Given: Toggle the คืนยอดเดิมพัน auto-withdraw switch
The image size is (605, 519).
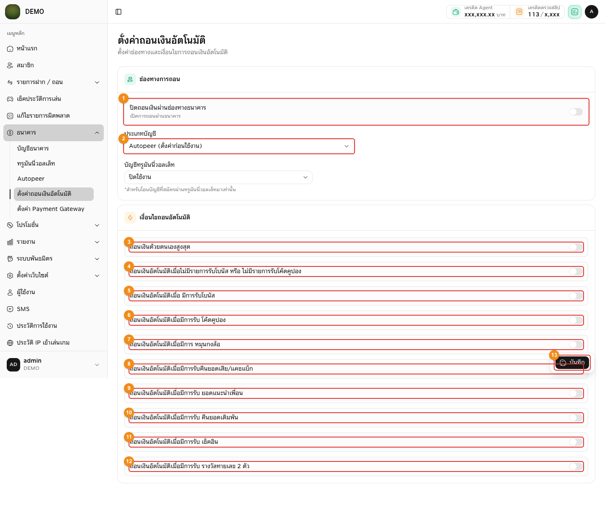Looking at the screenshot, I should pos(576,418).
